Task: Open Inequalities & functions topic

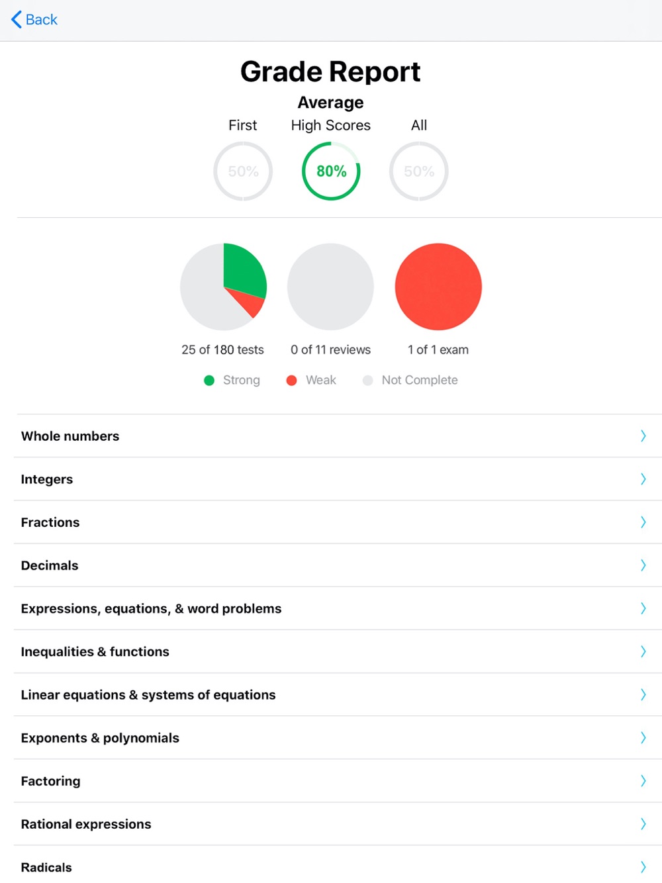Action: (338, 651)
